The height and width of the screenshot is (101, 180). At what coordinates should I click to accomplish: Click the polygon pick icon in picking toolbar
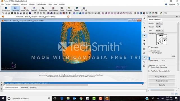144,23
